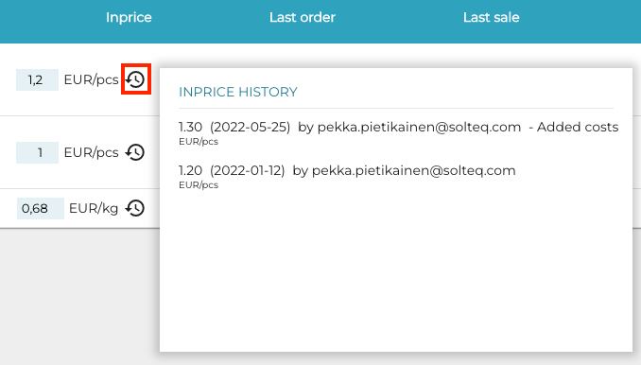Image resolution: width=641 pixels, height=365 pixels.
Task: Click the INPRICE HISTORY popup title
Action: 238,92
